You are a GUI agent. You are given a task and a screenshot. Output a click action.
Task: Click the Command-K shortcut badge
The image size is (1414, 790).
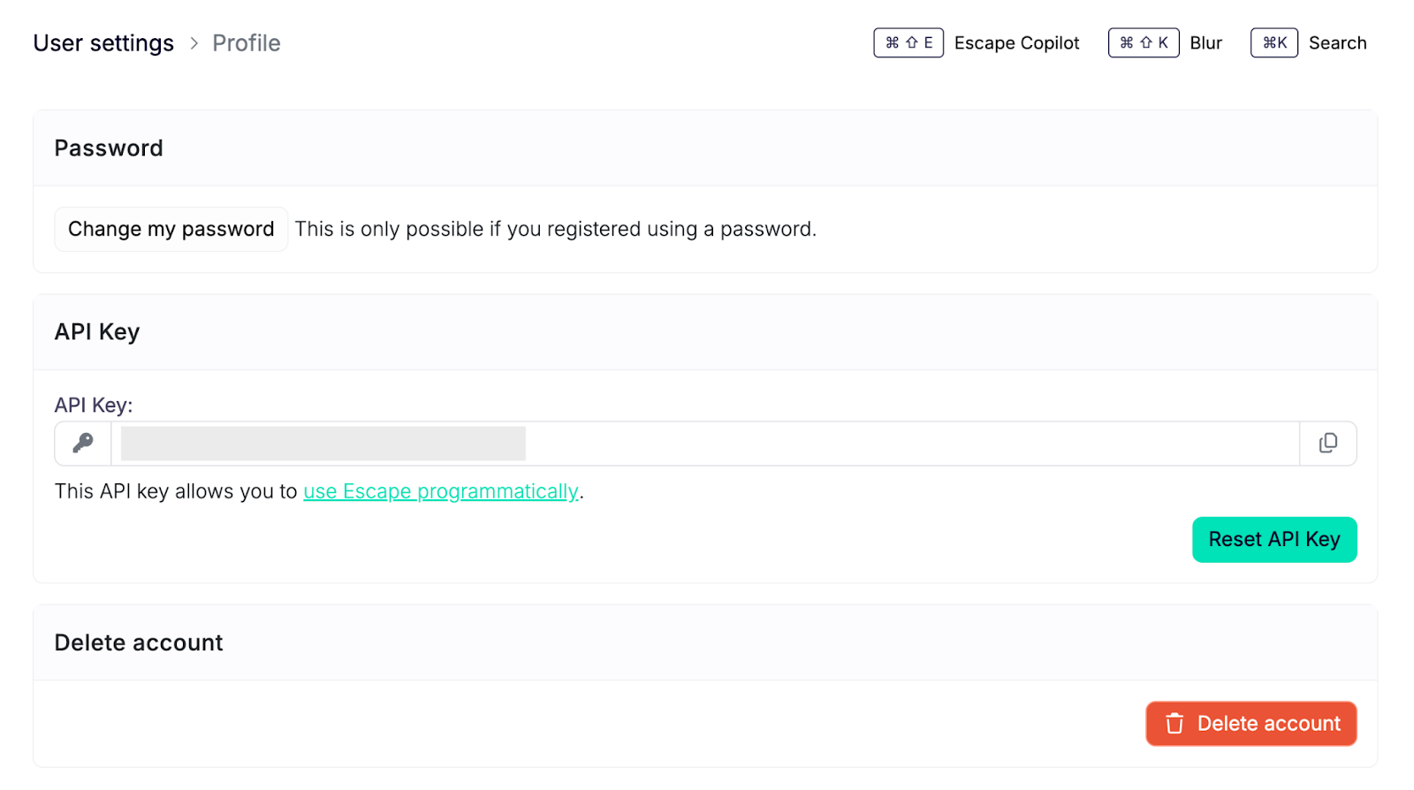coord(1273,43)
